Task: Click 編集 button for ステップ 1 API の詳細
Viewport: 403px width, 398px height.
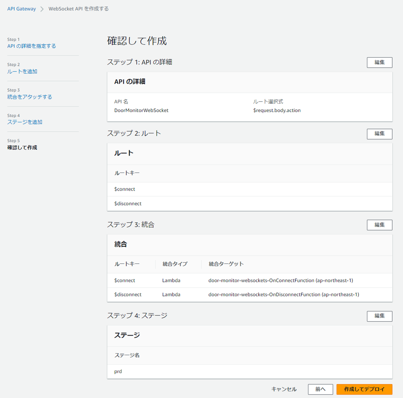Action: (379, 62)
